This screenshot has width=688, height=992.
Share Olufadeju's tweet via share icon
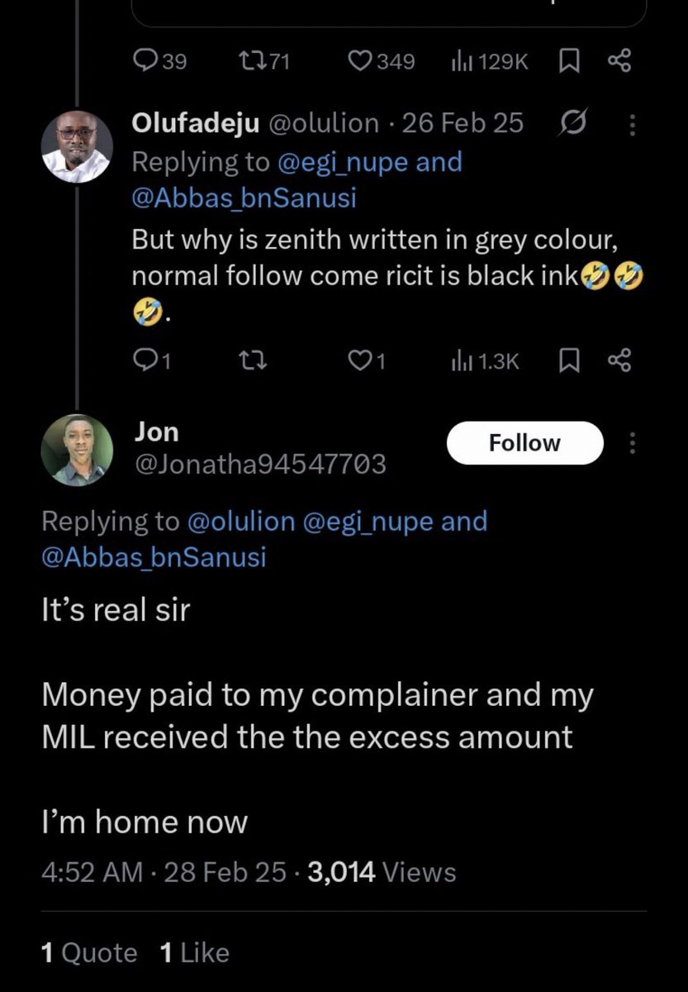point(619,360)
